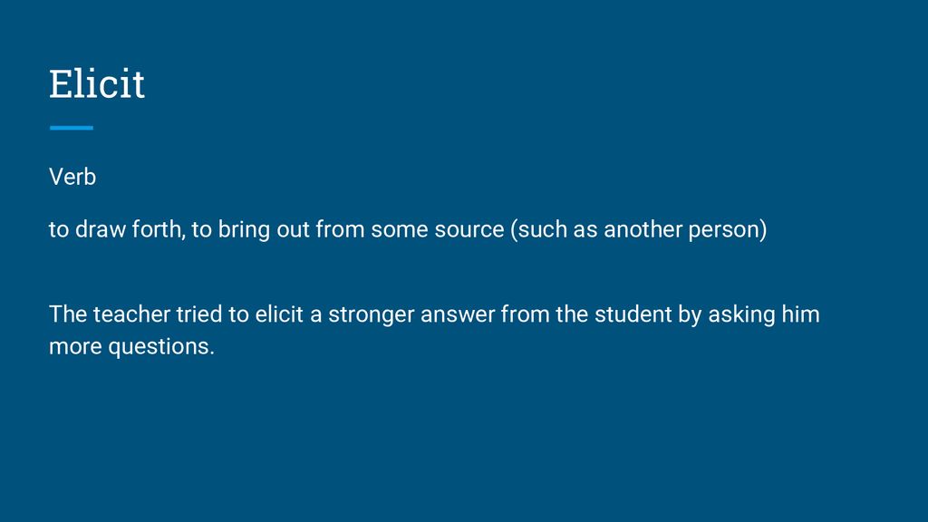Click the word 'answer' in the example sentence

click(458, 315)
